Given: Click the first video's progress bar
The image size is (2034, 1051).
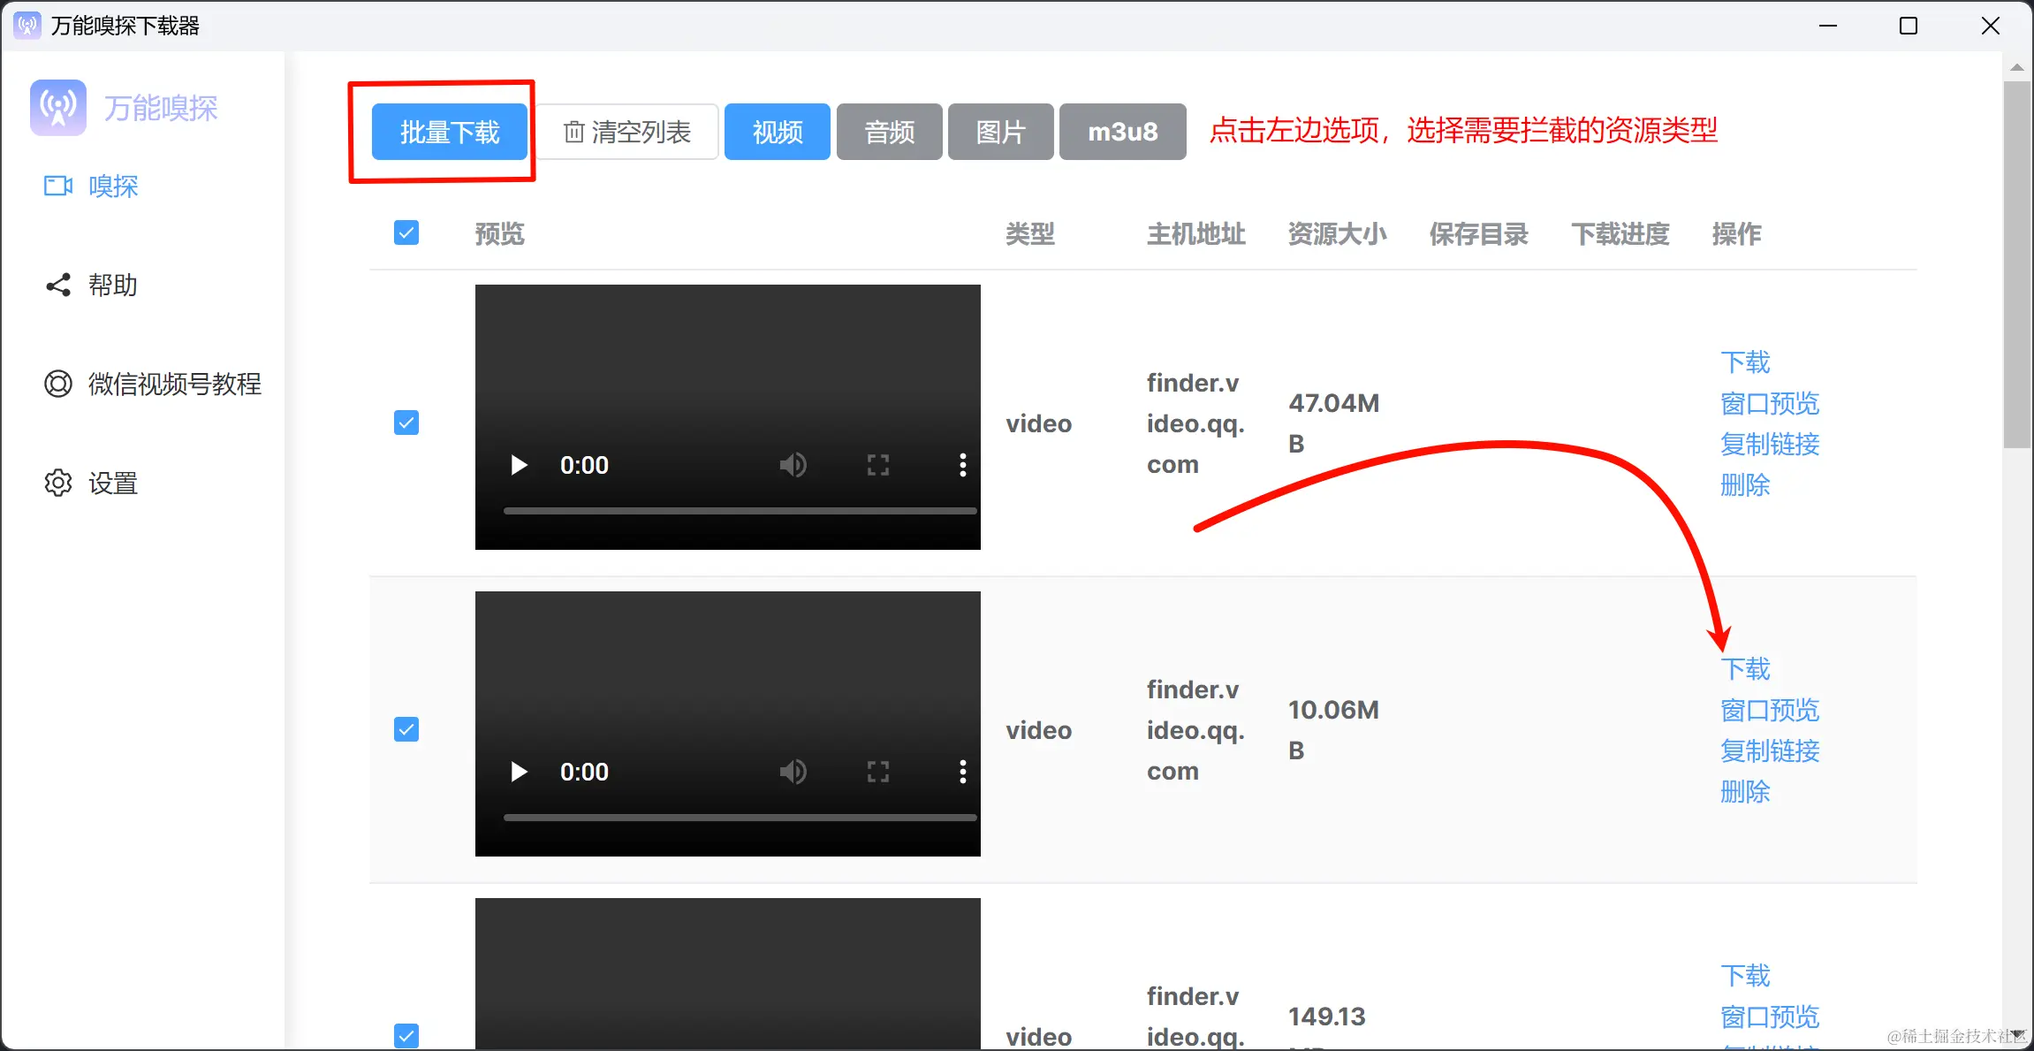Looking at the screenshot, I should pos(740,511).
